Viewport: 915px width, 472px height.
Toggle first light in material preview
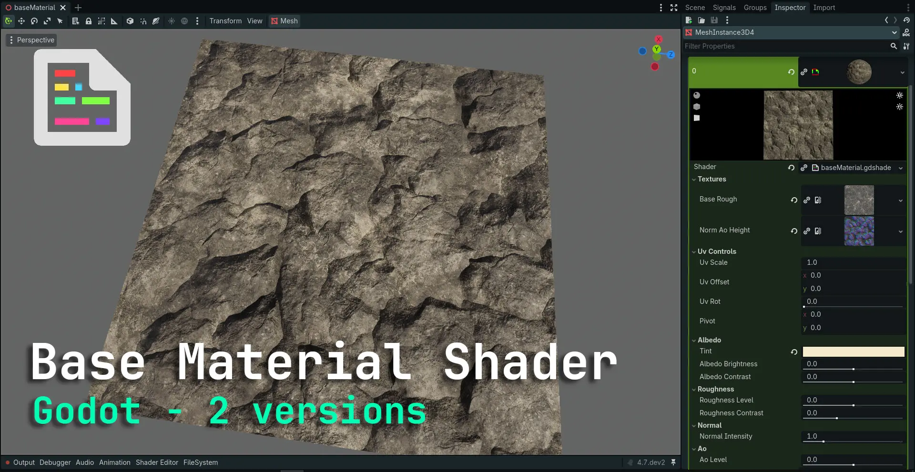point(899,95)
